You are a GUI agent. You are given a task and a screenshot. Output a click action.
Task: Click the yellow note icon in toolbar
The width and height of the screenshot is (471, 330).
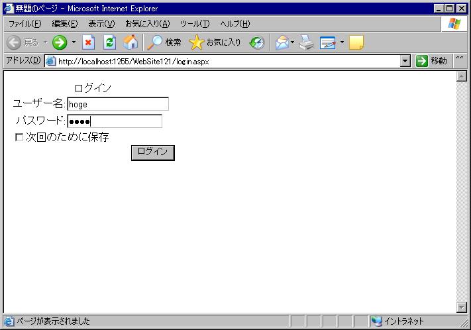[356, 42]
